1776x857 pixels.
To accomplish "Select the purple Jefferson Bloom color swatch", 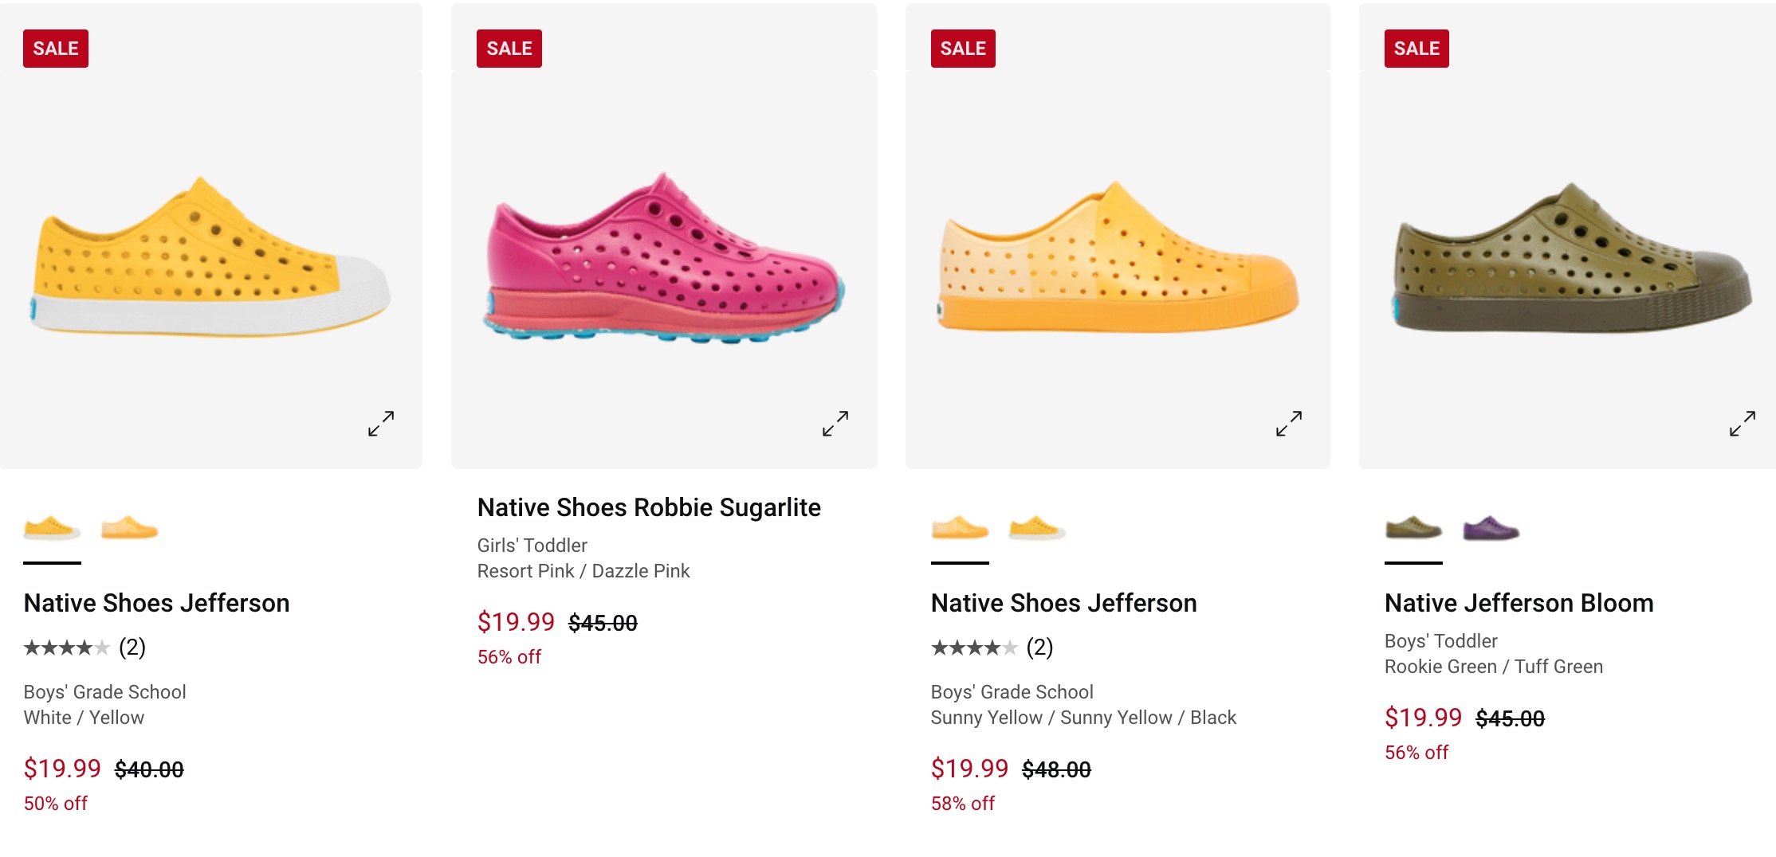I will 1491,529.
